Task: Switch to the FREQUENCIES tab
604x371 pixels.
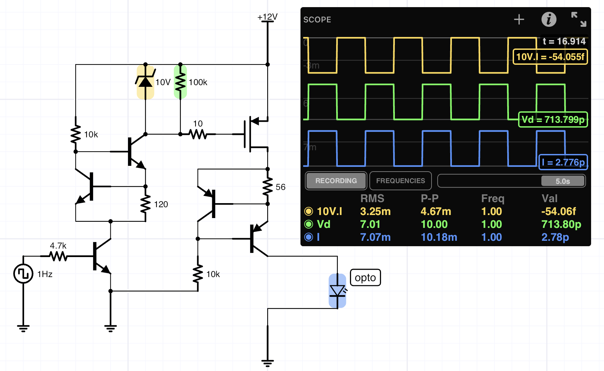Action: (401, 181)
